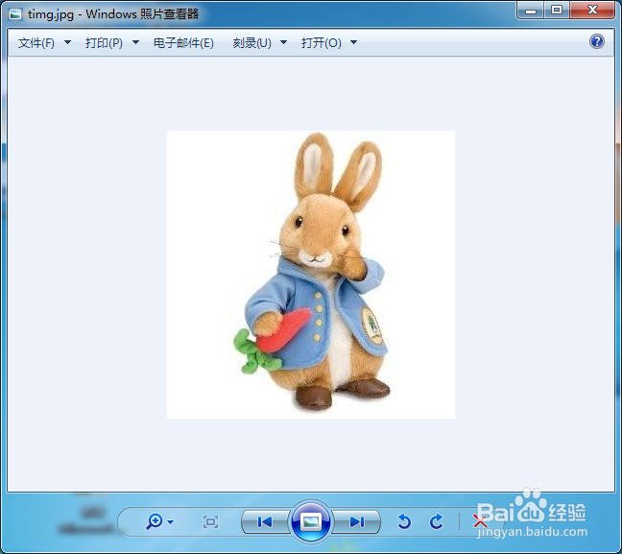The height and width of the screenshot is (554, 622).
Task: Click the photo viewer title bar icon
Action: pos(15,14)
